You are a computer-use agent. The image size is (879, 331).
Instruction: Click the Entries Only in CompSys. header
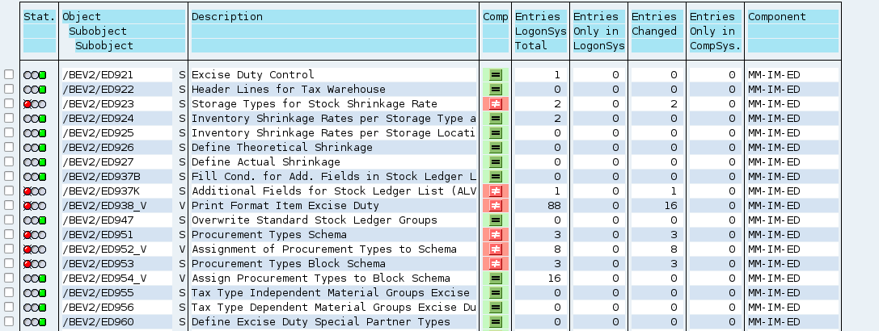tap(716, 31)
